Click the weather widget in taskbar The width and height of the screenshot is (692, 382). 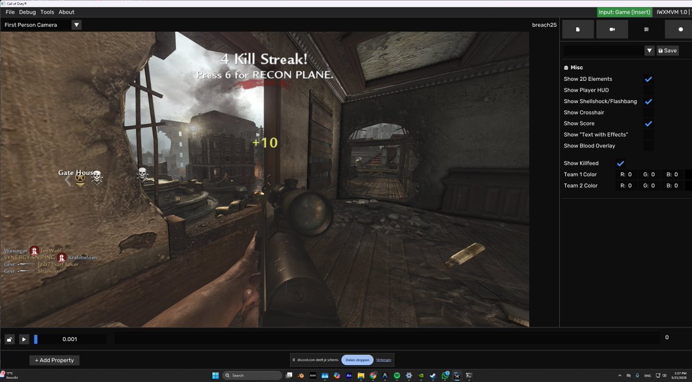(9, 376)
